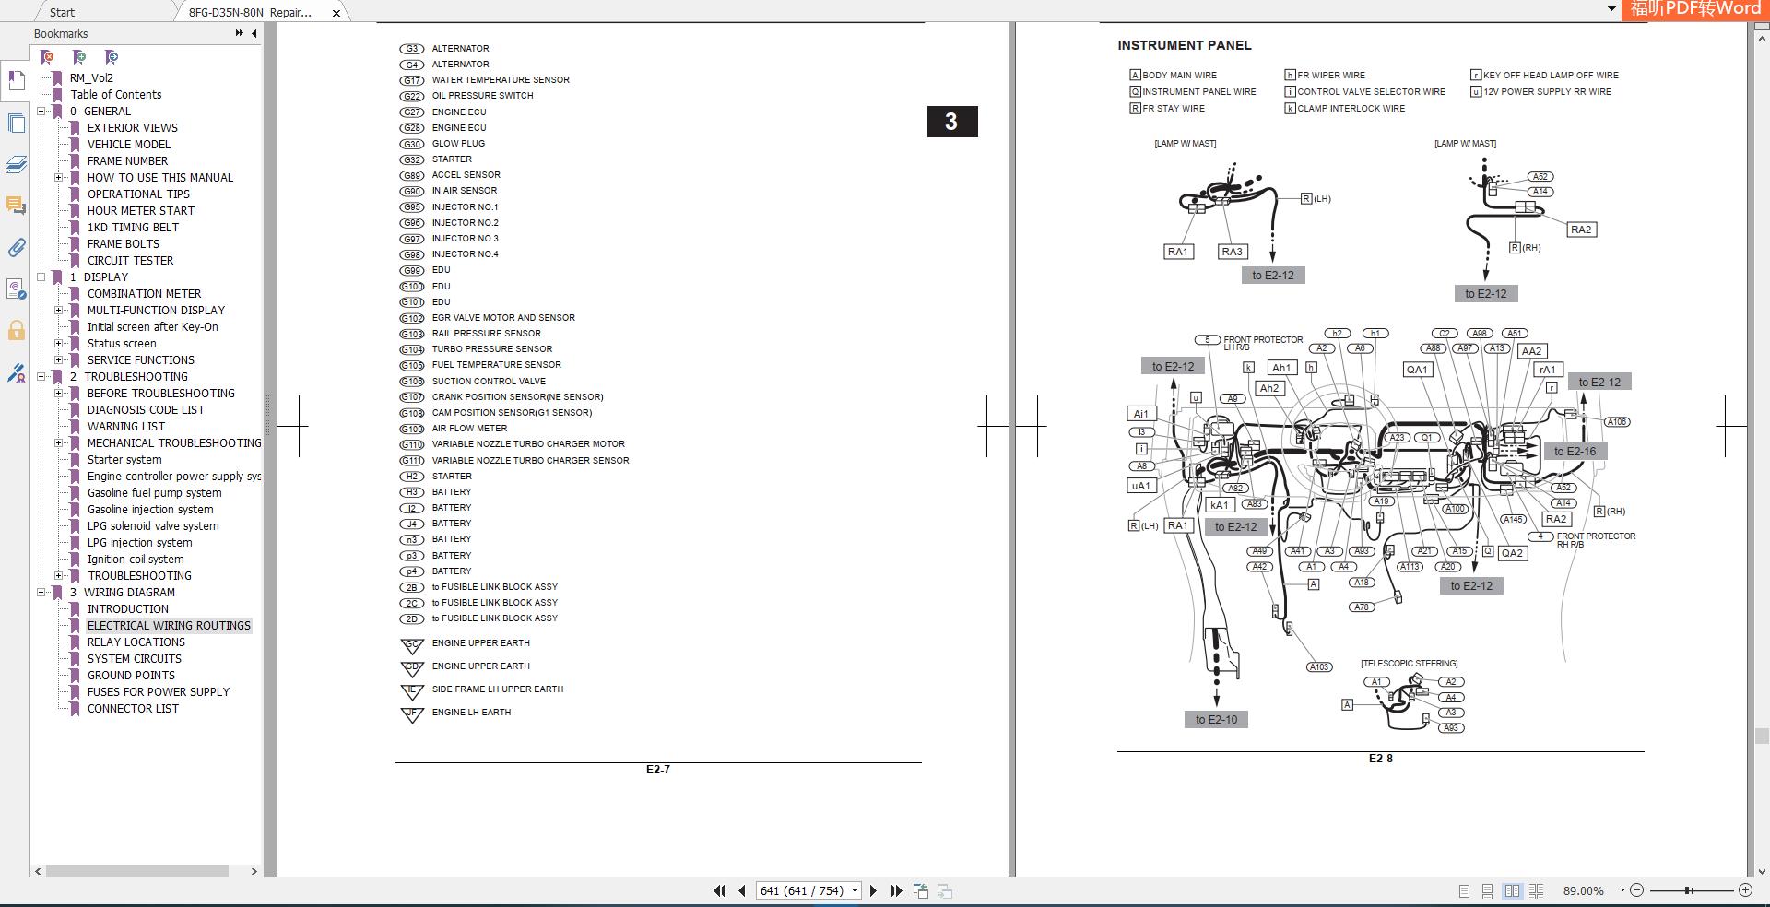The image size is (1770, 907).
Task: Go to the first page
Action: click(719, 890)
